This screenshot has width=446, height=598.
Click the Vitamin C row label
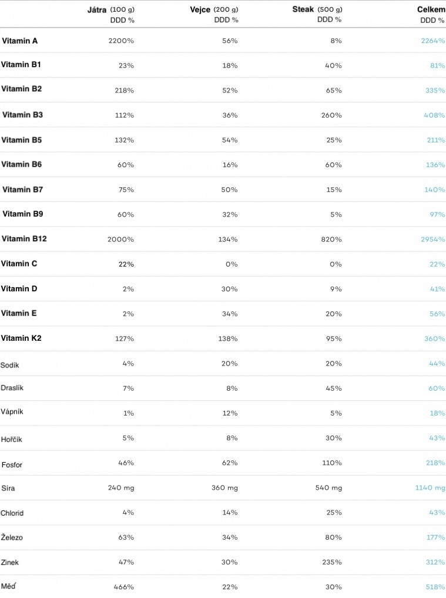coord(19,264)
